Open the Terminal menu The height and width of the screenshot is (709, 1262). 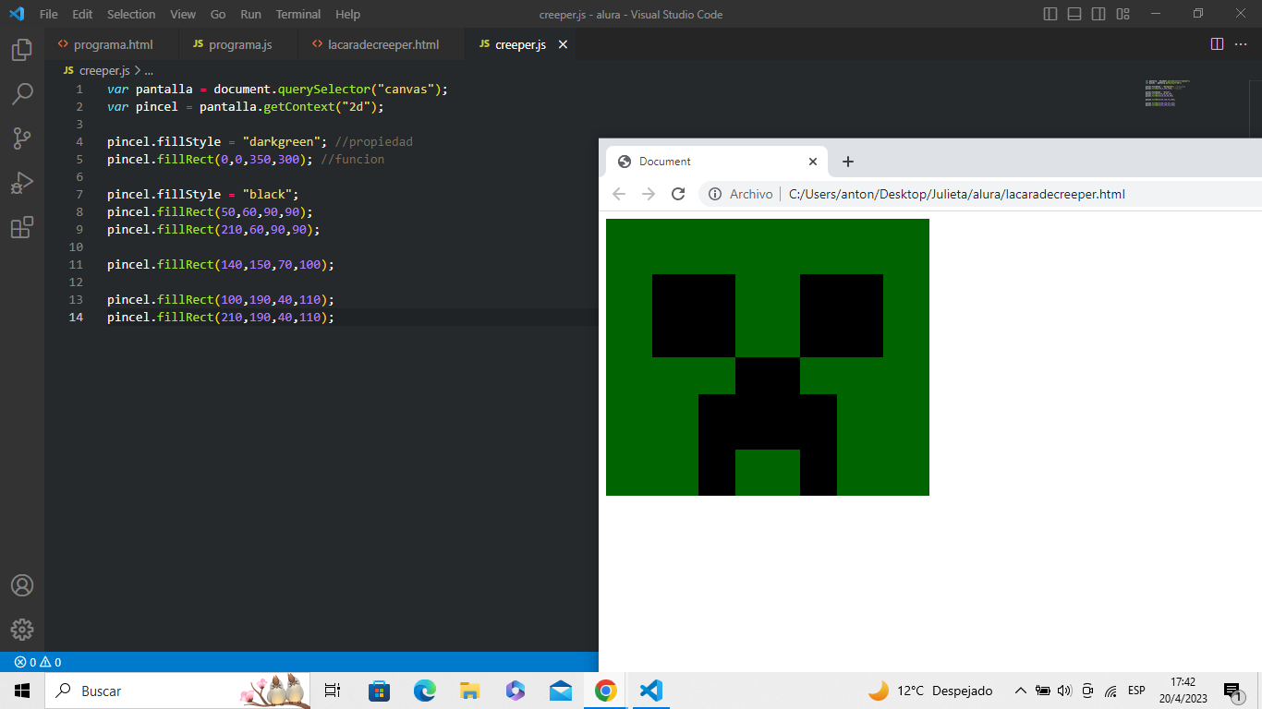[x=298, y=14]
